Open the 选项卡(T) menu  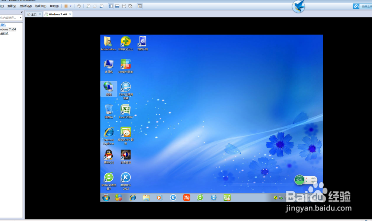[x=41, y=6]
